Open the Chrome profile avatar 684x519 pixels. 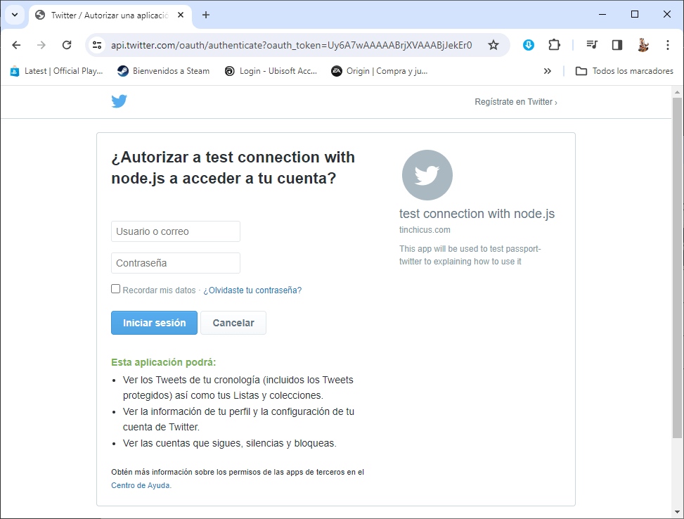[x=643, y=45]
